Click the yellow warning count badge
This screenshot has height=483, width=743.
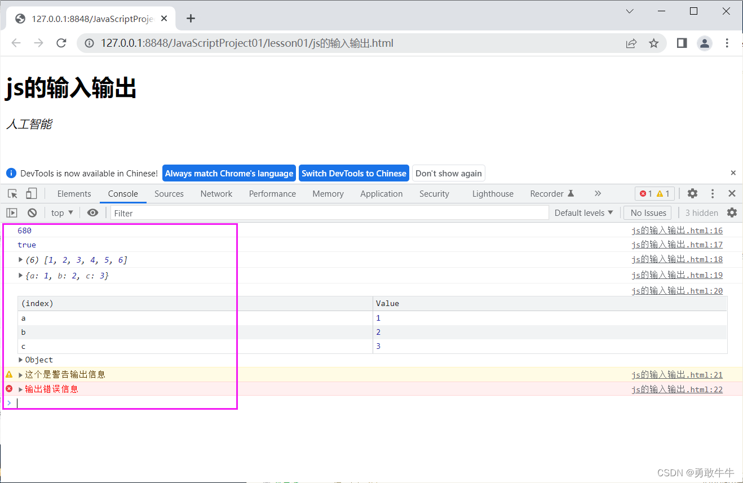(x=663, y=194)
